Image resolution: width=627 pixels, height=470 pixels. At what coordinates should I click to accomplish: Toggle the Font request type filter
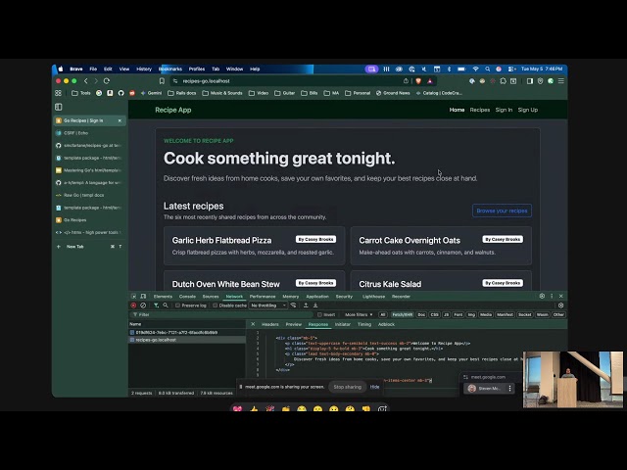pos(458,315)
